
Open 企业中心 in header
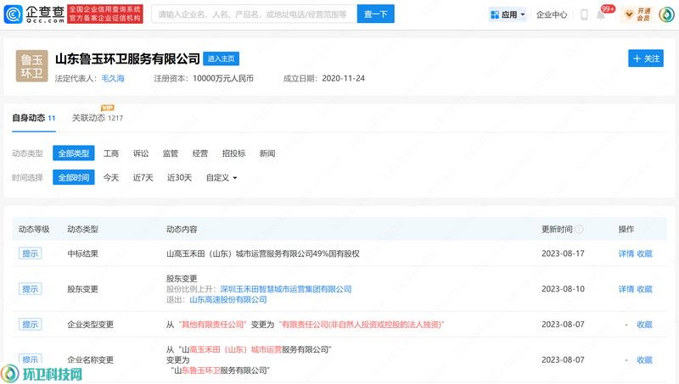[551, 14]
